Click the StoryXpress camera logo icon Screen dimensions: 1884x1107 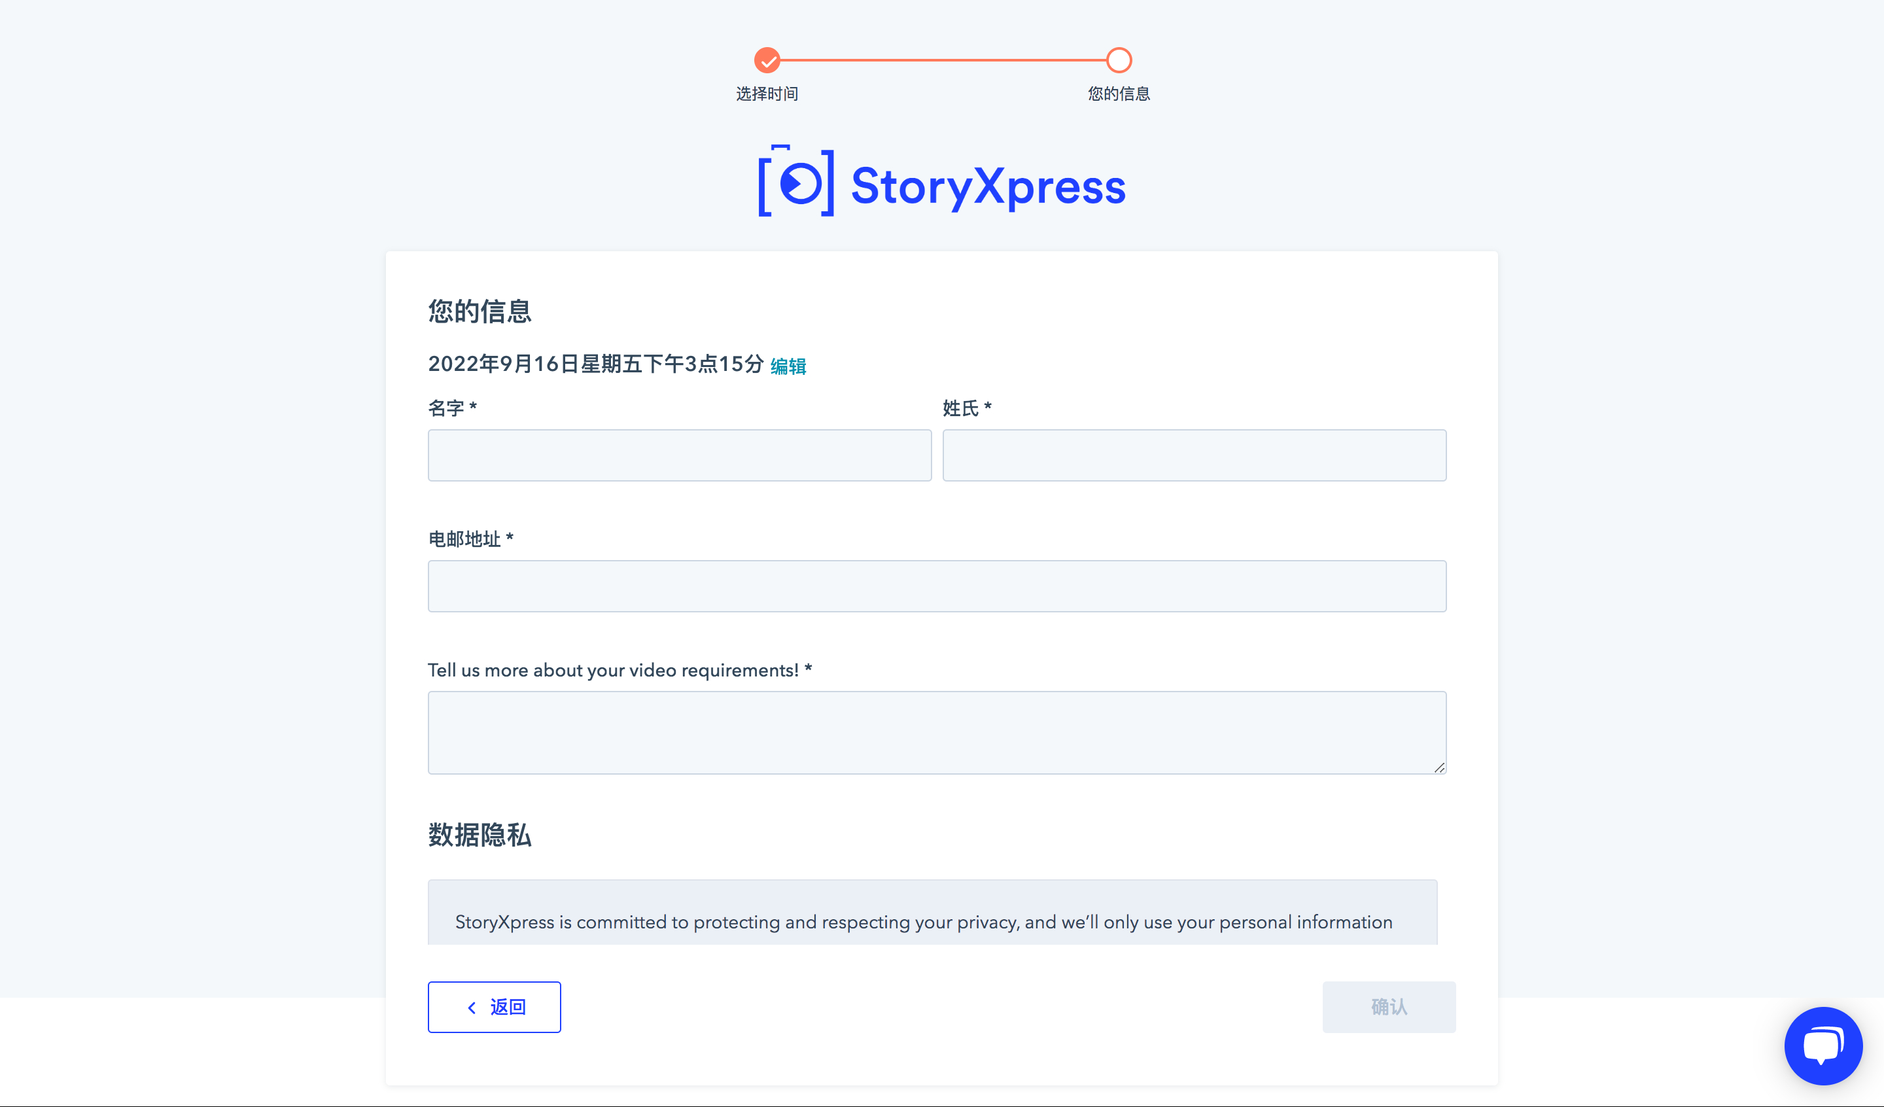796,181
